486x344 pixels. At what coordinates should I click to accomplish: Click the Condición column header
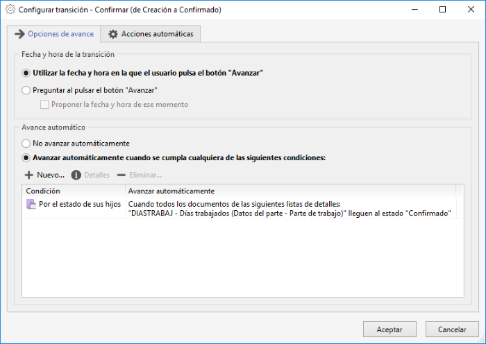pos(74,191)
